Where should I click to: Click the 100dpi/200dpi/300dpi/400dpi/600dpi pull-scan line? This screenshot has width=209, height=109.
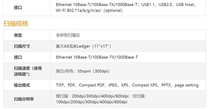(x=92, y=102)
